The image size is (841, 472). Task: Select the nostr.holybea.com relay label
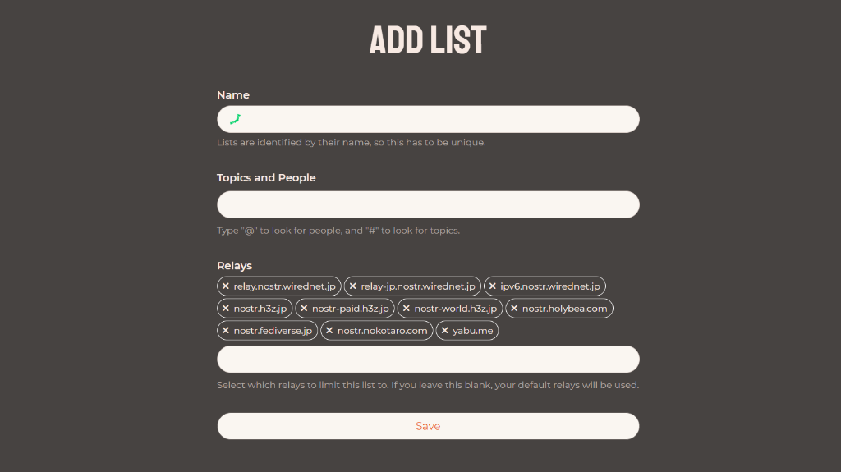(x=565, y=309)
